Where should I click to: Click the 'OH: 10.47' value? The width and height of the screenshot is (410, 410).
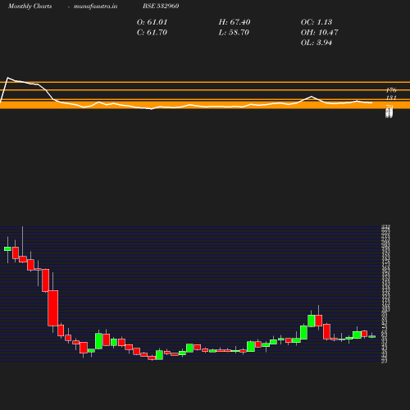319,32
